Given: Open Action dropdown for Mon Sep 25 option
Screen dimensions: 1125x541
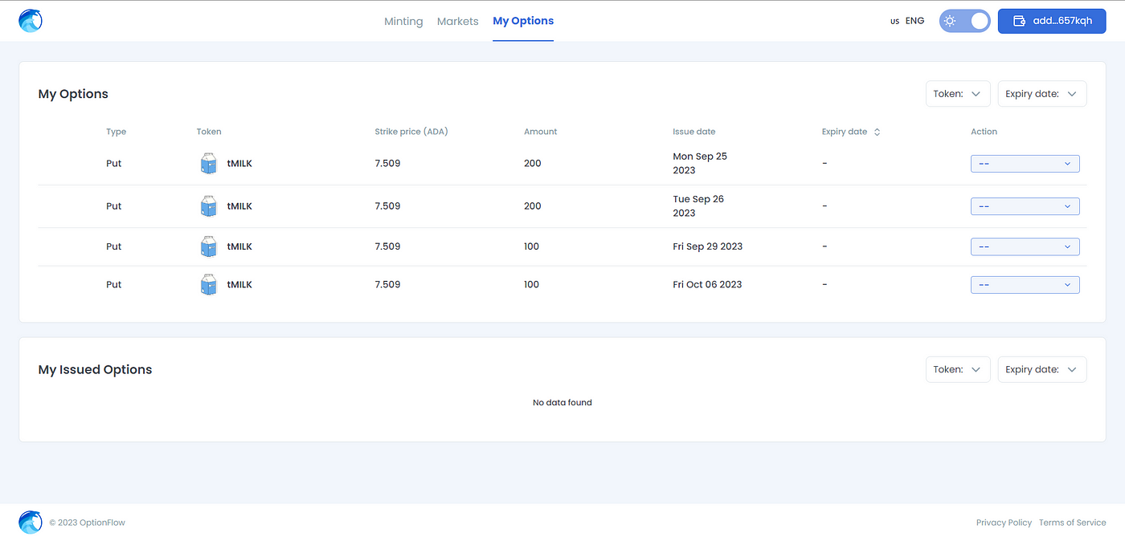Looking at the screenshot, I should tap(1025, 164).
